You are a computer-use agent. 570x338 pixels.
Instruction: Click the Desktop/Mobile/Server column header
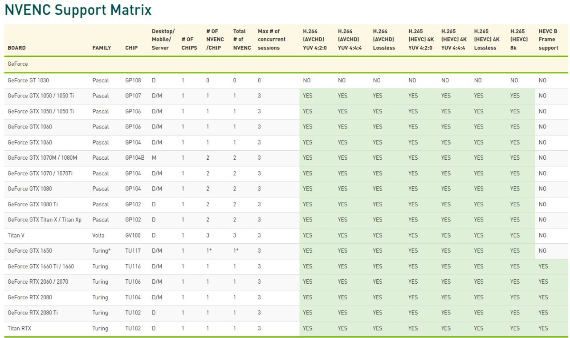(x=163, y=40)
